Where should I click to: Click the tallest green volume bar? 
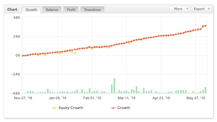114,86
